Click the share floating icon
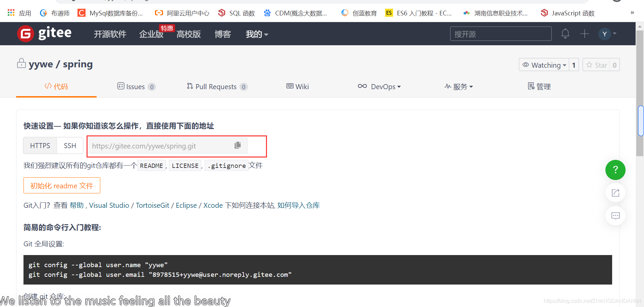The image size is (644, 307). tap(615, 193)
